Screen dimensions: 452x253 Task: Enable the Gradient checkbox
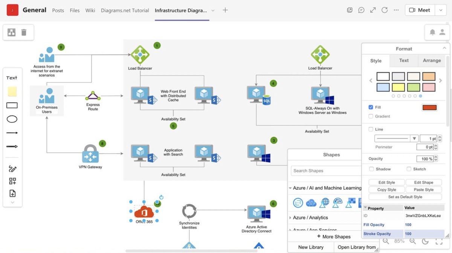pyautogui.click(x=371, y=116)
